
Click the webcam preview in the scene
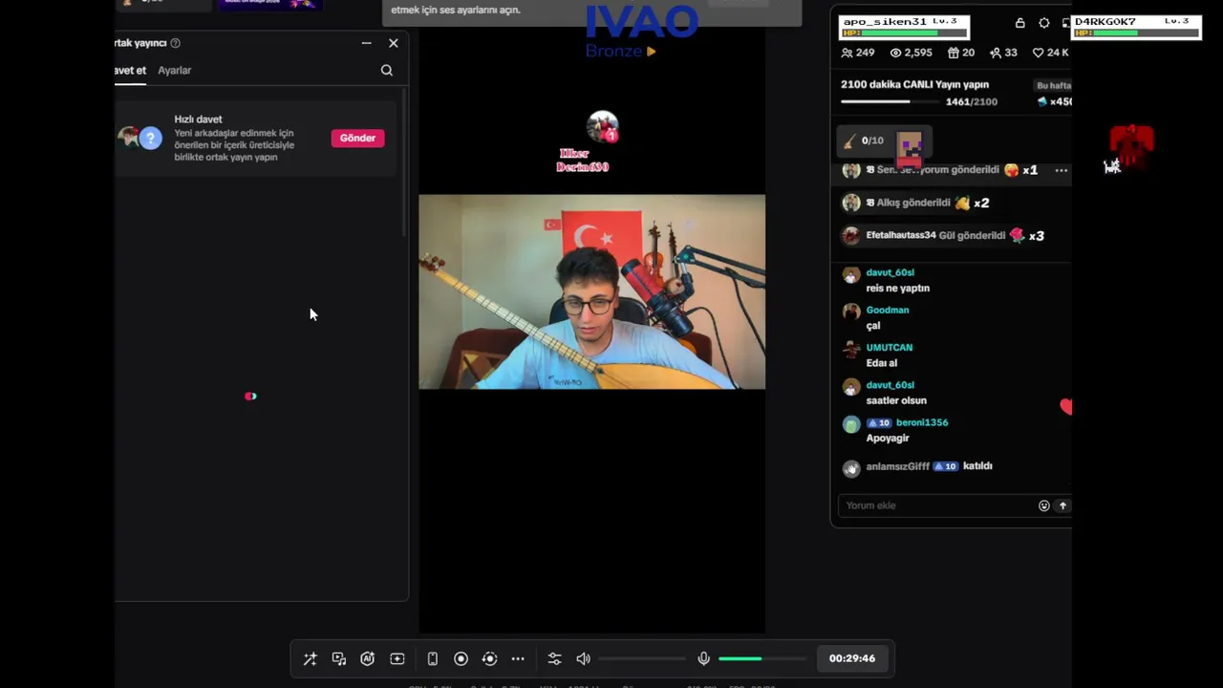(592, 291)
